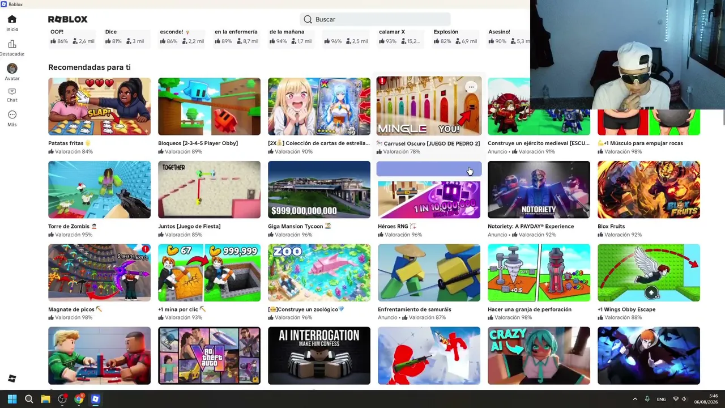Viewport: 725px width, 408px height.
Task: Open the Blox Fruits game thumbnail
Action: pyautogui.click(x=649, y=190)
